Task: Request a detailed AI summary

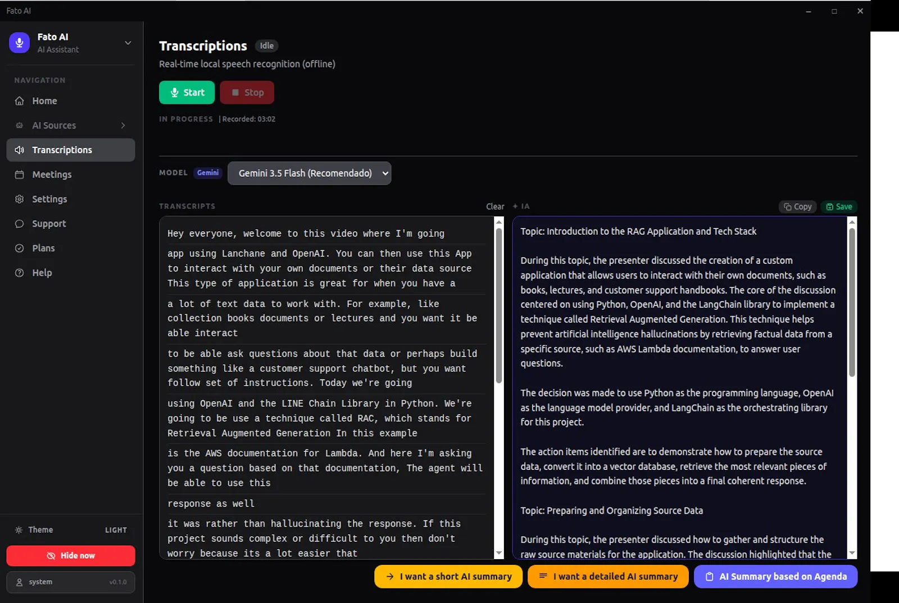Action: point(608,577)
